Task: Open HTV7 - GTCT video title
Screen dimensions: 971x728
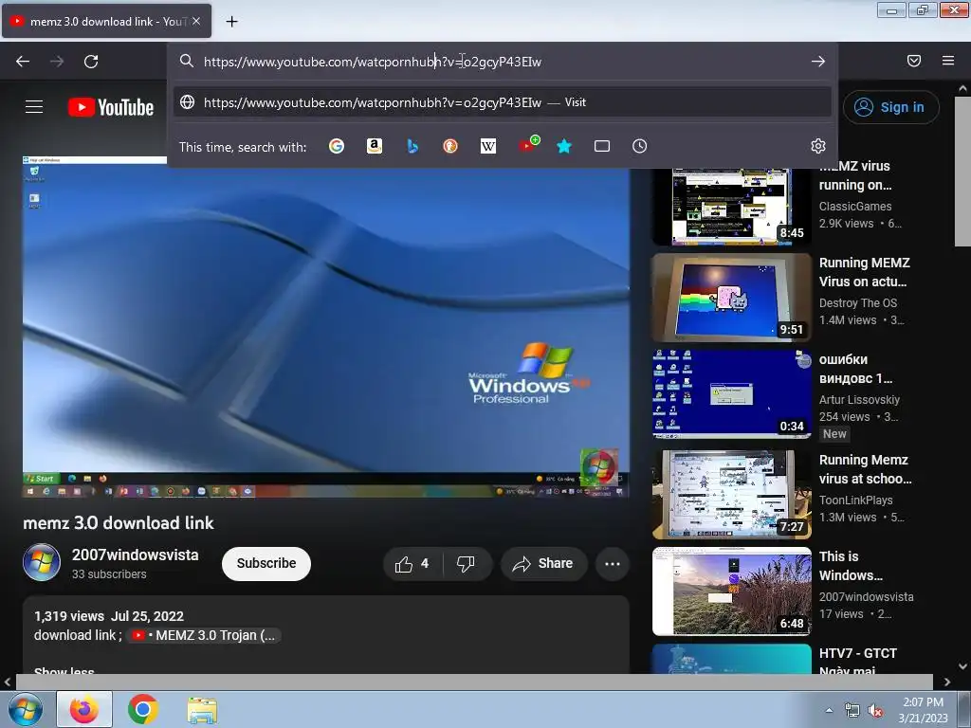Action: pyautogui.click(x=857, y=661)
